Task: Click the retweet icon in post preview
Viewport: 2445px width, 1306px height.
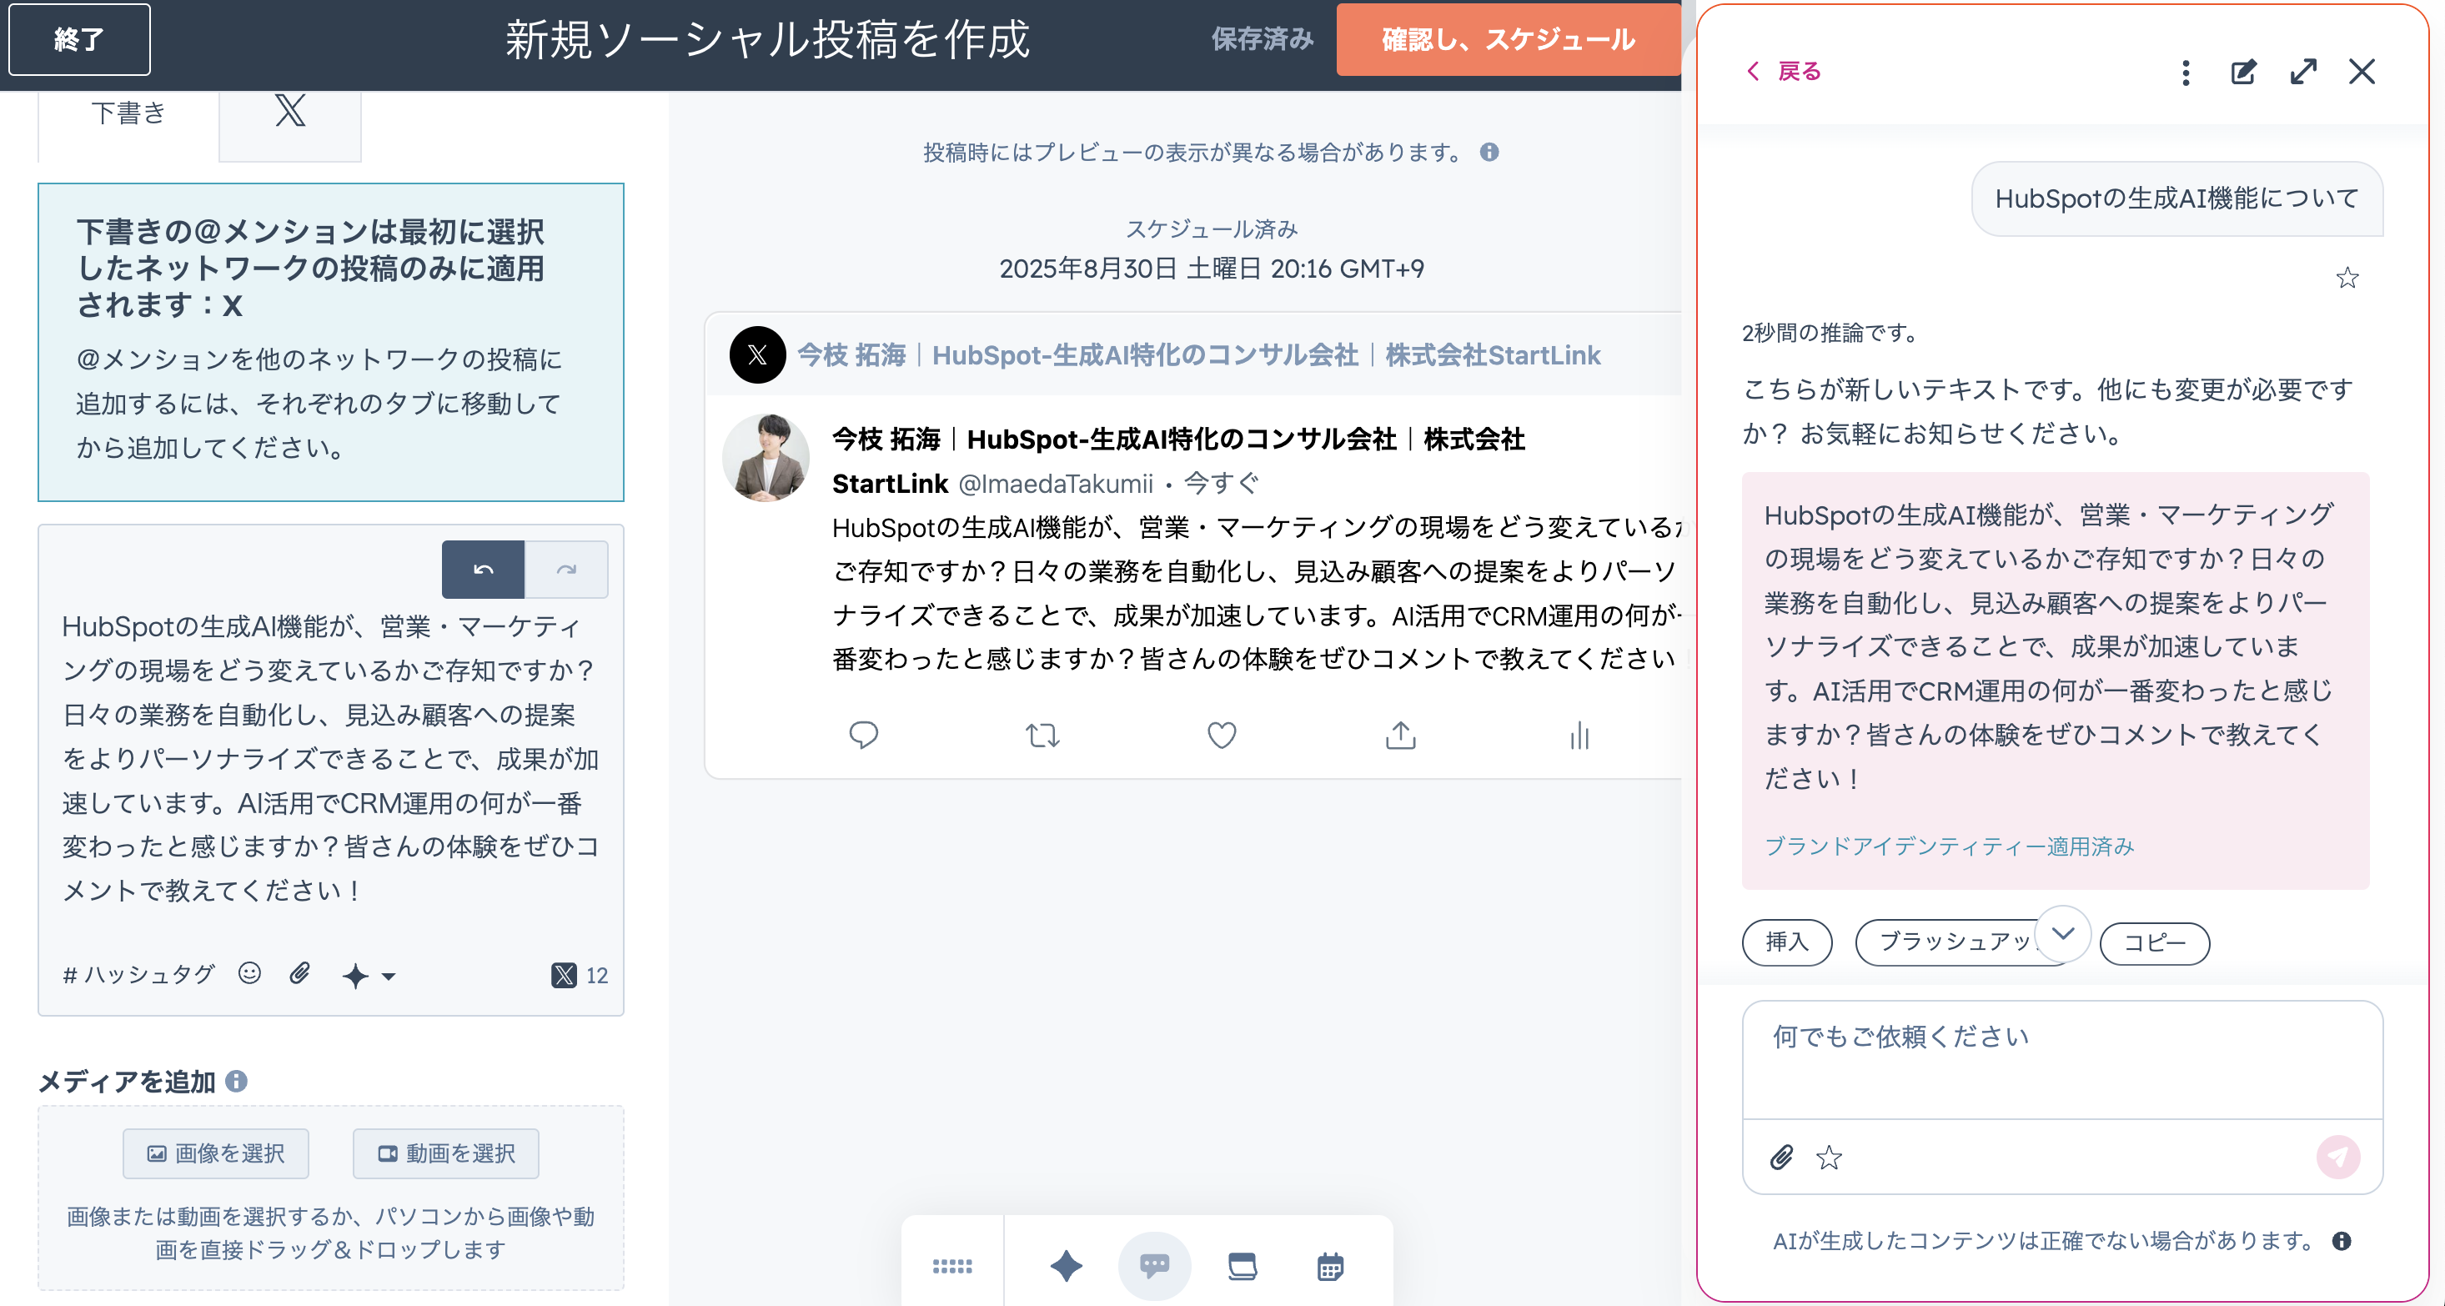Action: coord(1042,736)
